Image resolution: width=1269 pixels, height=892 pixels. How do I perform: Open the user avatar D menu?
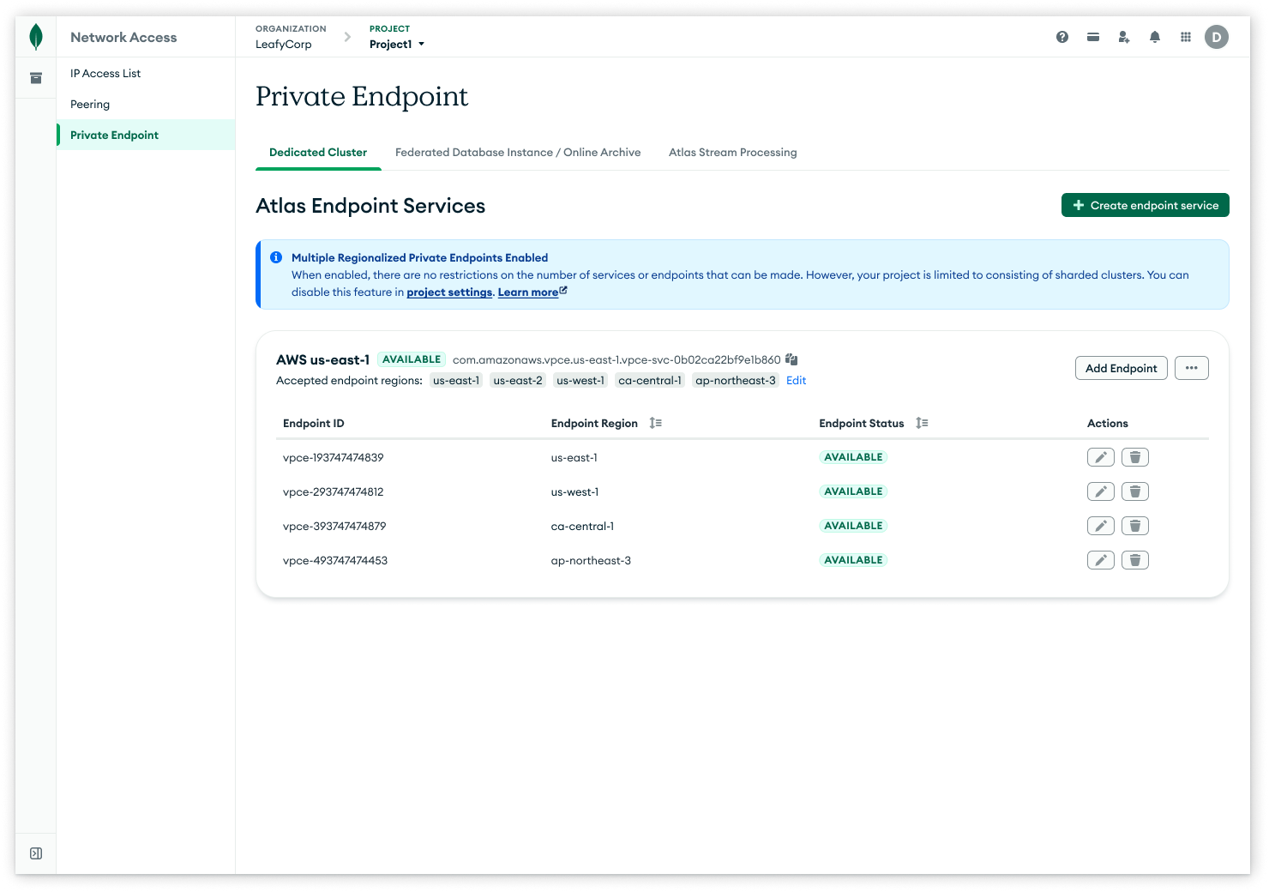point(1217,37)
